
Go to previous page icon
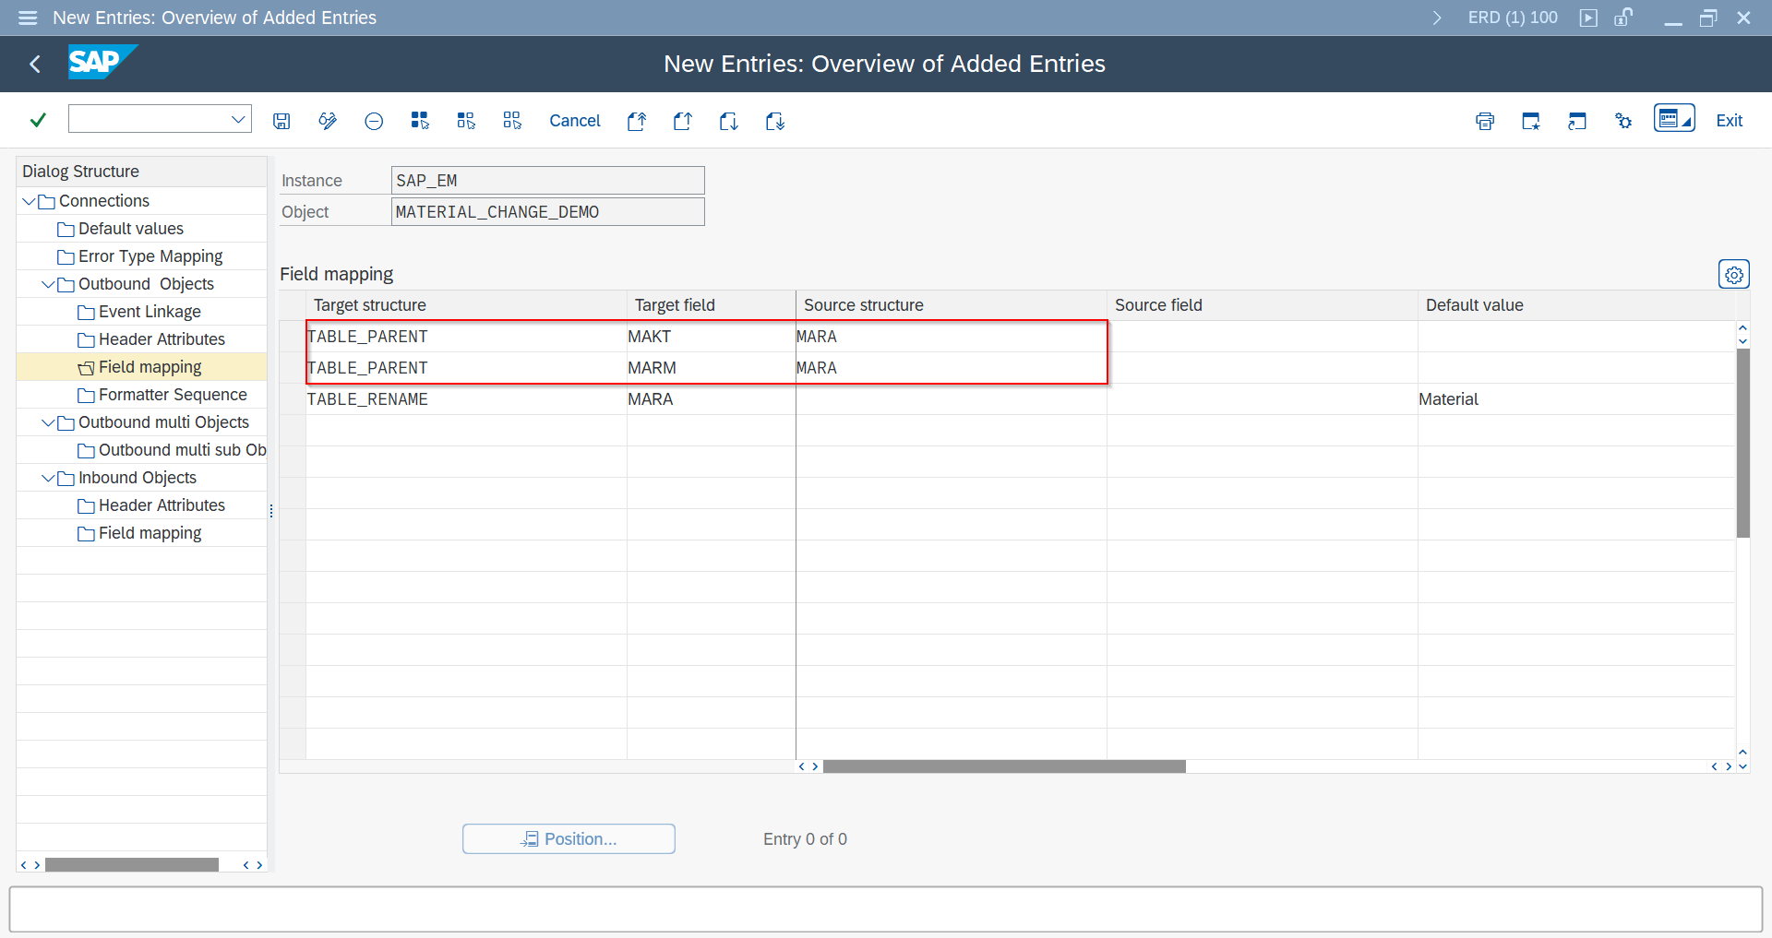tap(683, 121)
